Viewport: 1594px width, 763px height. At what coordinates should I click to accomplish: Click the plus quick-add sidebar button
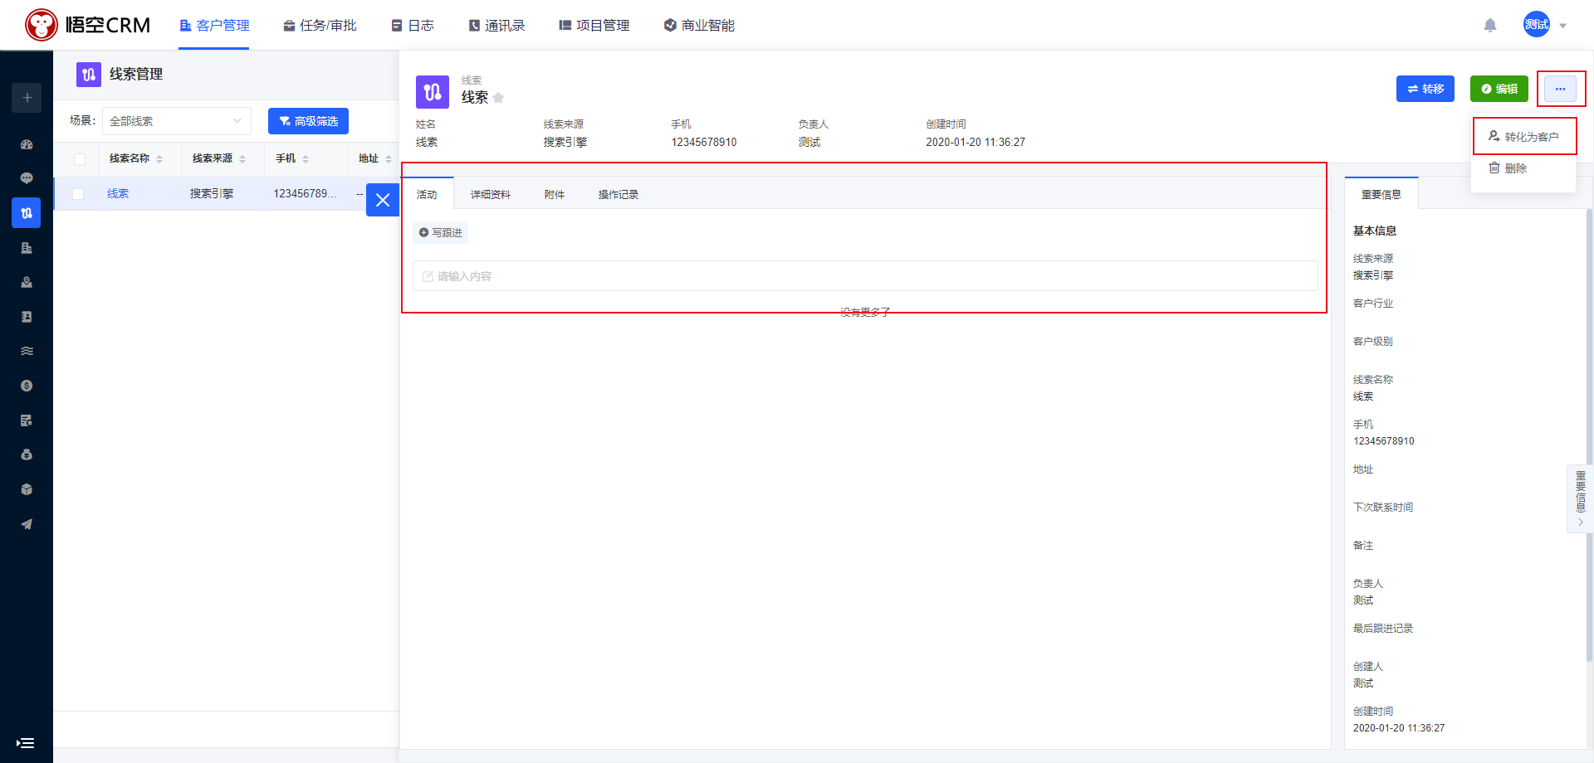(x=27, y=98)
